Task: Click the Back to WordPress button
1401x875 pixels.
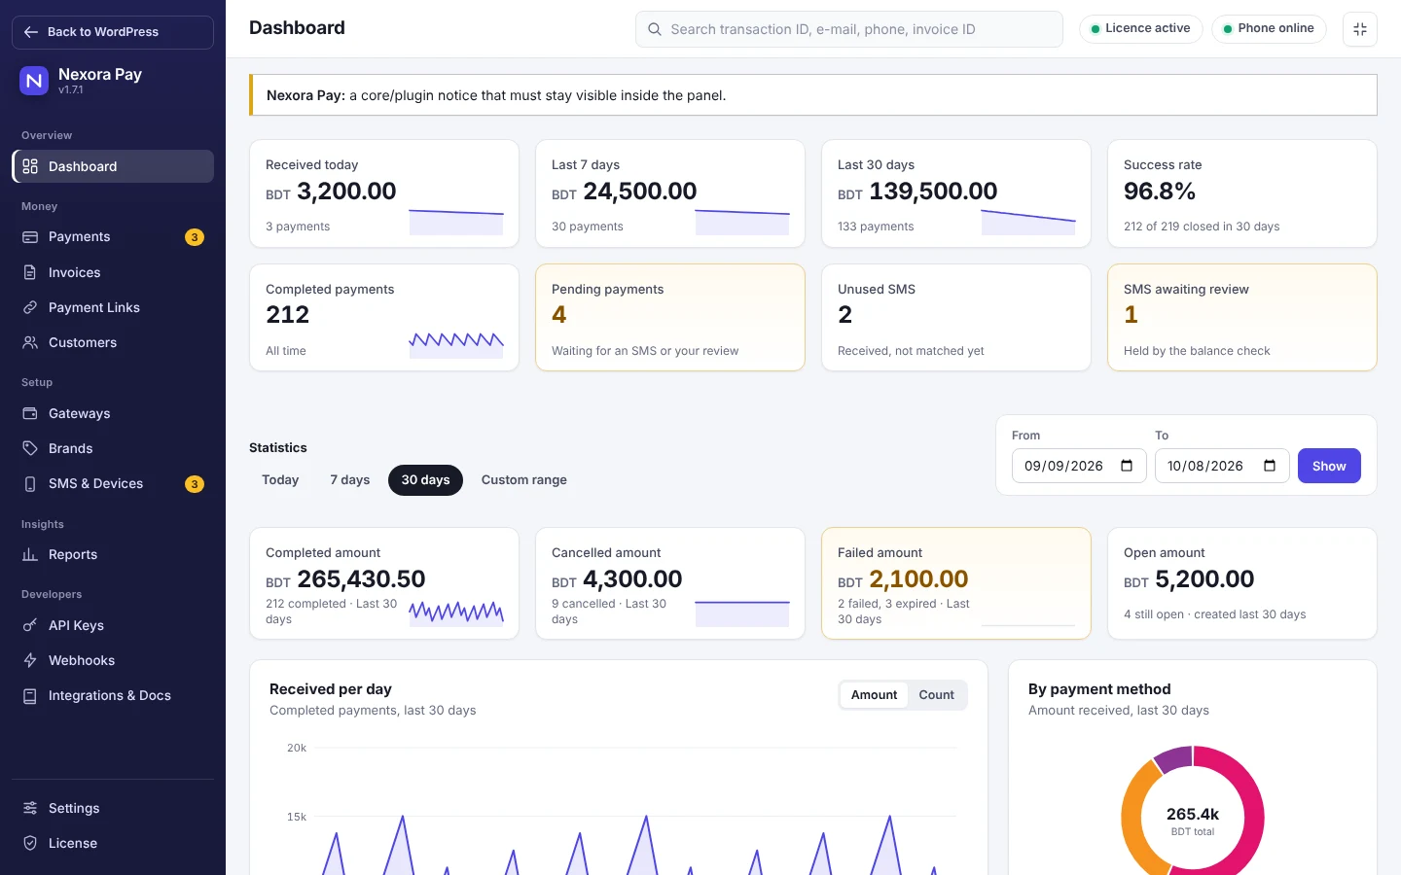Action: pos(113,32)
